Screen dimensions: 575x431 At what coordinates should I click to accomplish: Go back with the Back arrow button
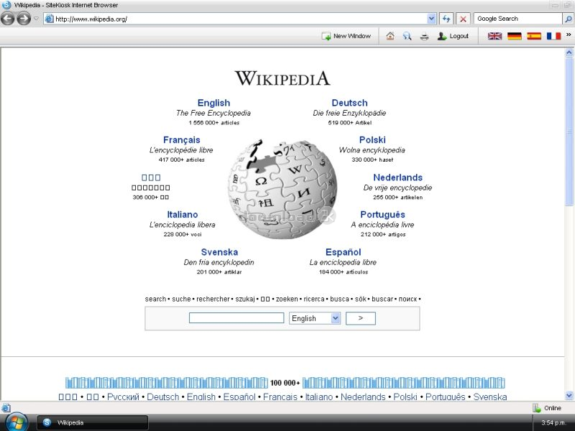pyautogui.click(x=7, y=19)
